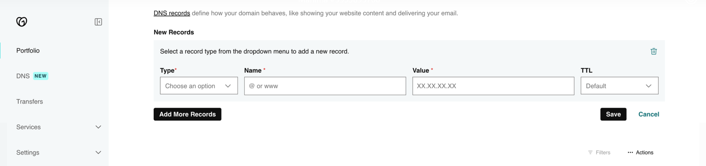Image resolution: width=706 pixels, height=166 pixels.
Task: Delete the new record with trash icon
Action: click(x=653, y=51)
